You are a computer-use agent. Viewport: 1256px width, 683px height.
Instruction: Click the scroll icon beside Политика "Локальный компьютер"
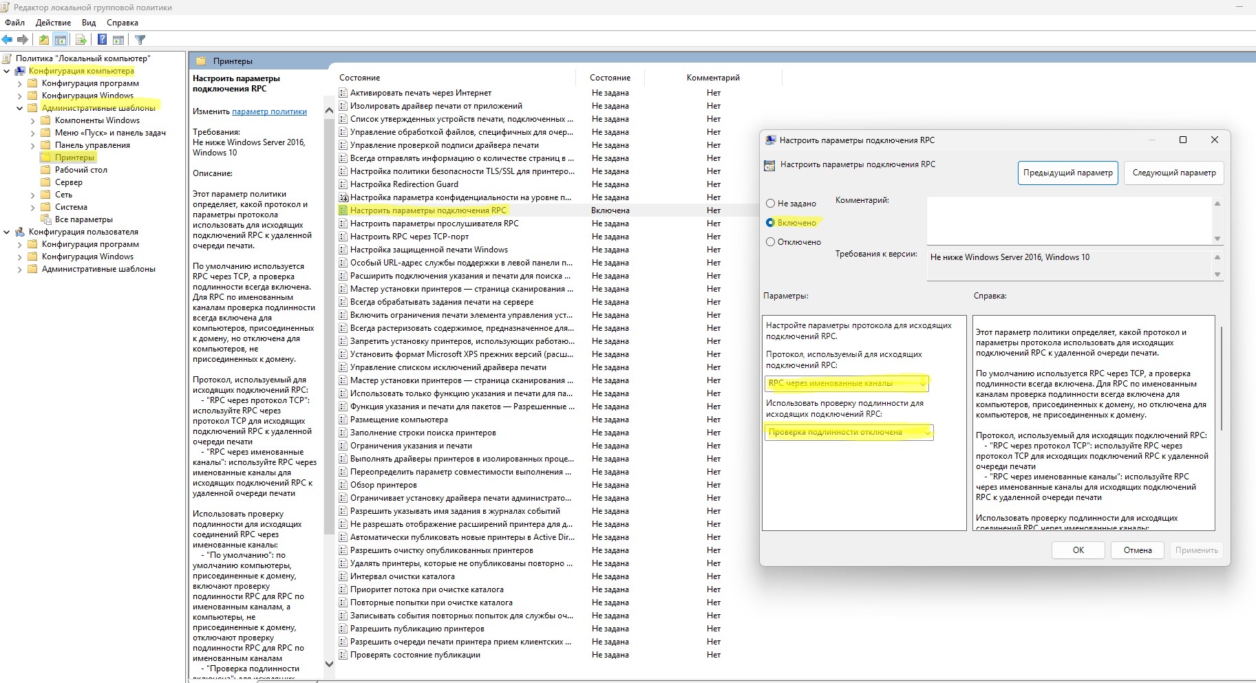(7, 58)
